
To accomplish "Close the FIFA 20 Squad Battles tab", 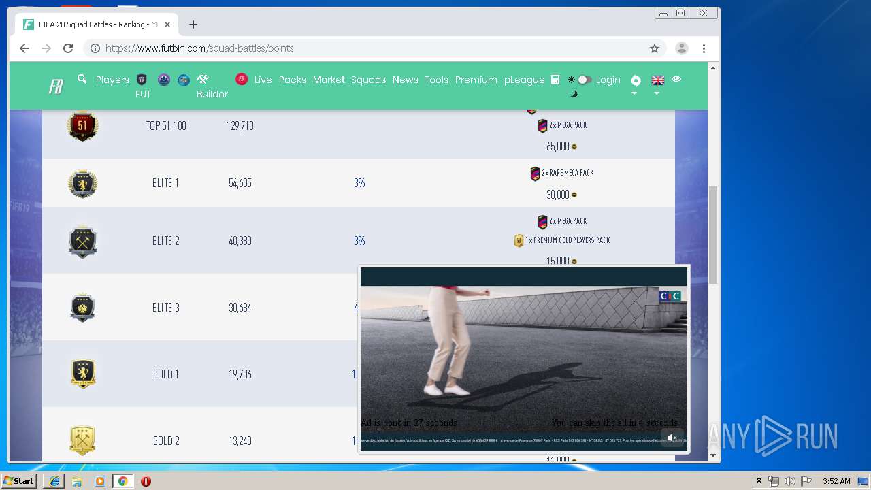I will [167, 24].
